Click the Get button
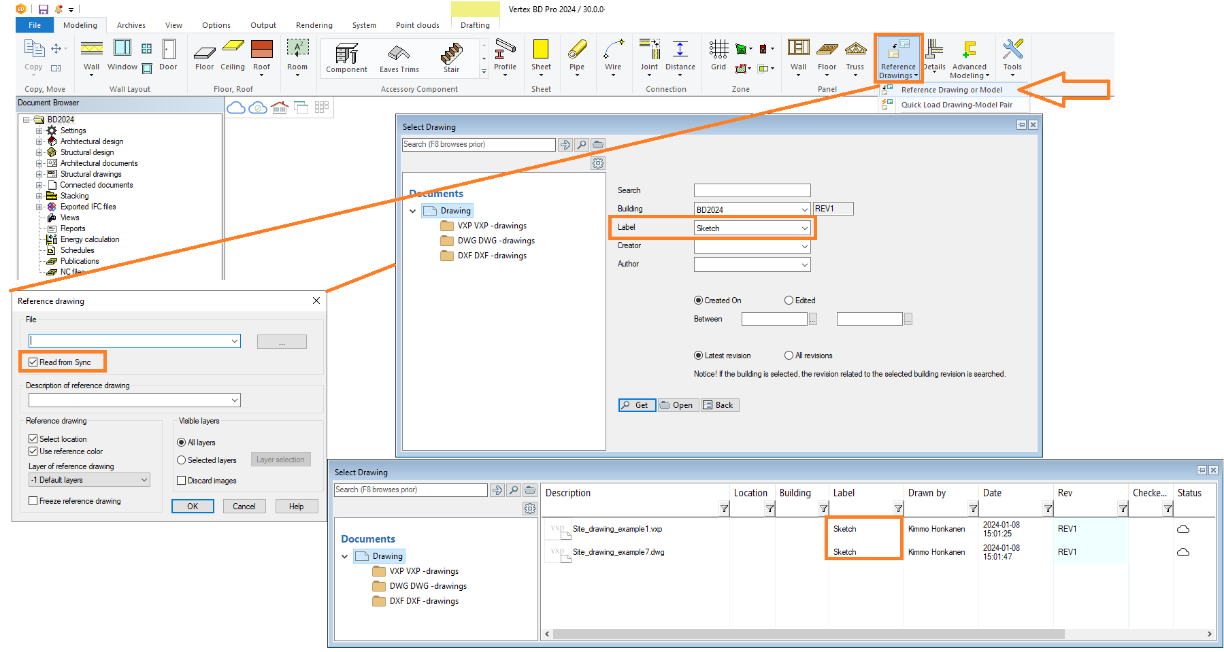The image size is (1224, 652). (637, 405)
